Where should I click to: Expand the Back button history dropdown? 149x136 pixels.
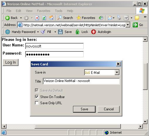coord(21,18)
